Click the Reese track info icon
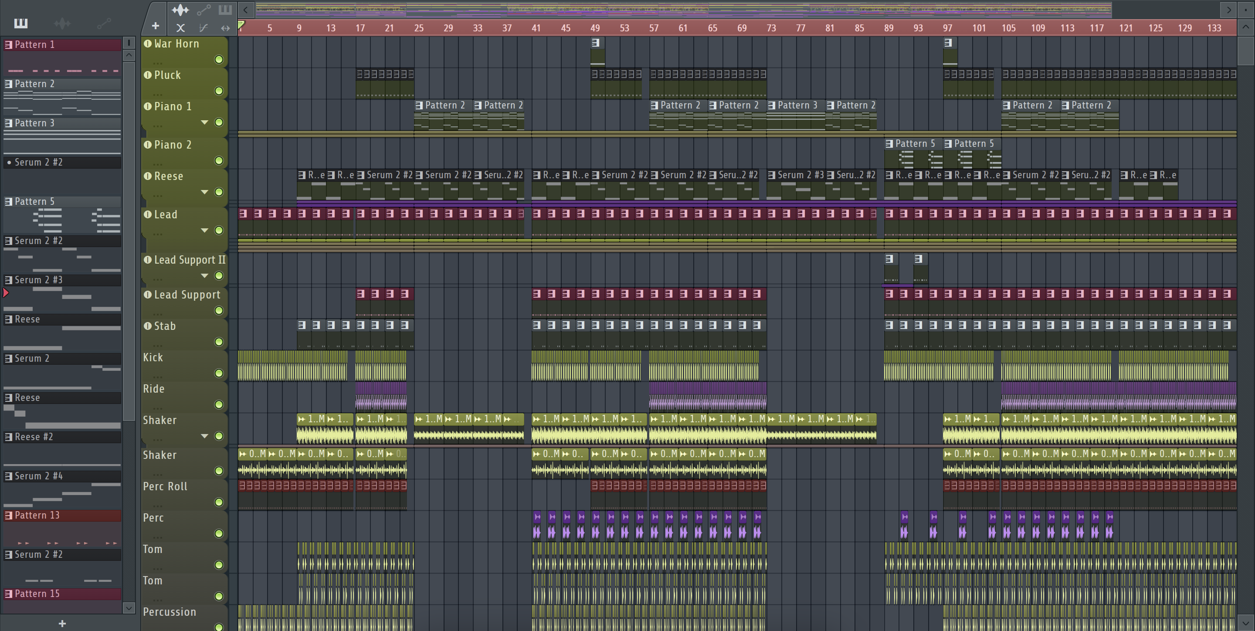The image size is (1255, 631). click(x=148, y=176)
